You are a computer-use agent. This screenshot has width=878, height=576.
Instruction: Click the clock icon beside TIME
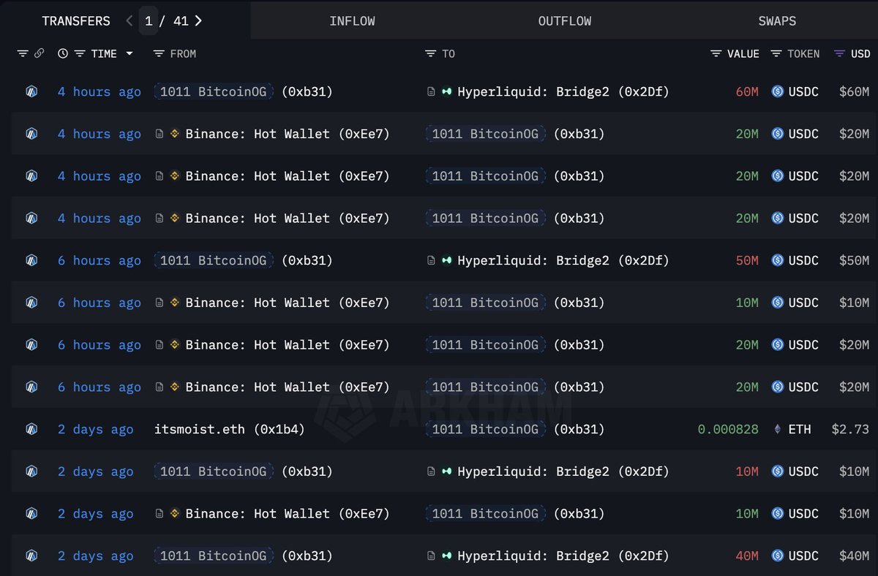point(63,53)
